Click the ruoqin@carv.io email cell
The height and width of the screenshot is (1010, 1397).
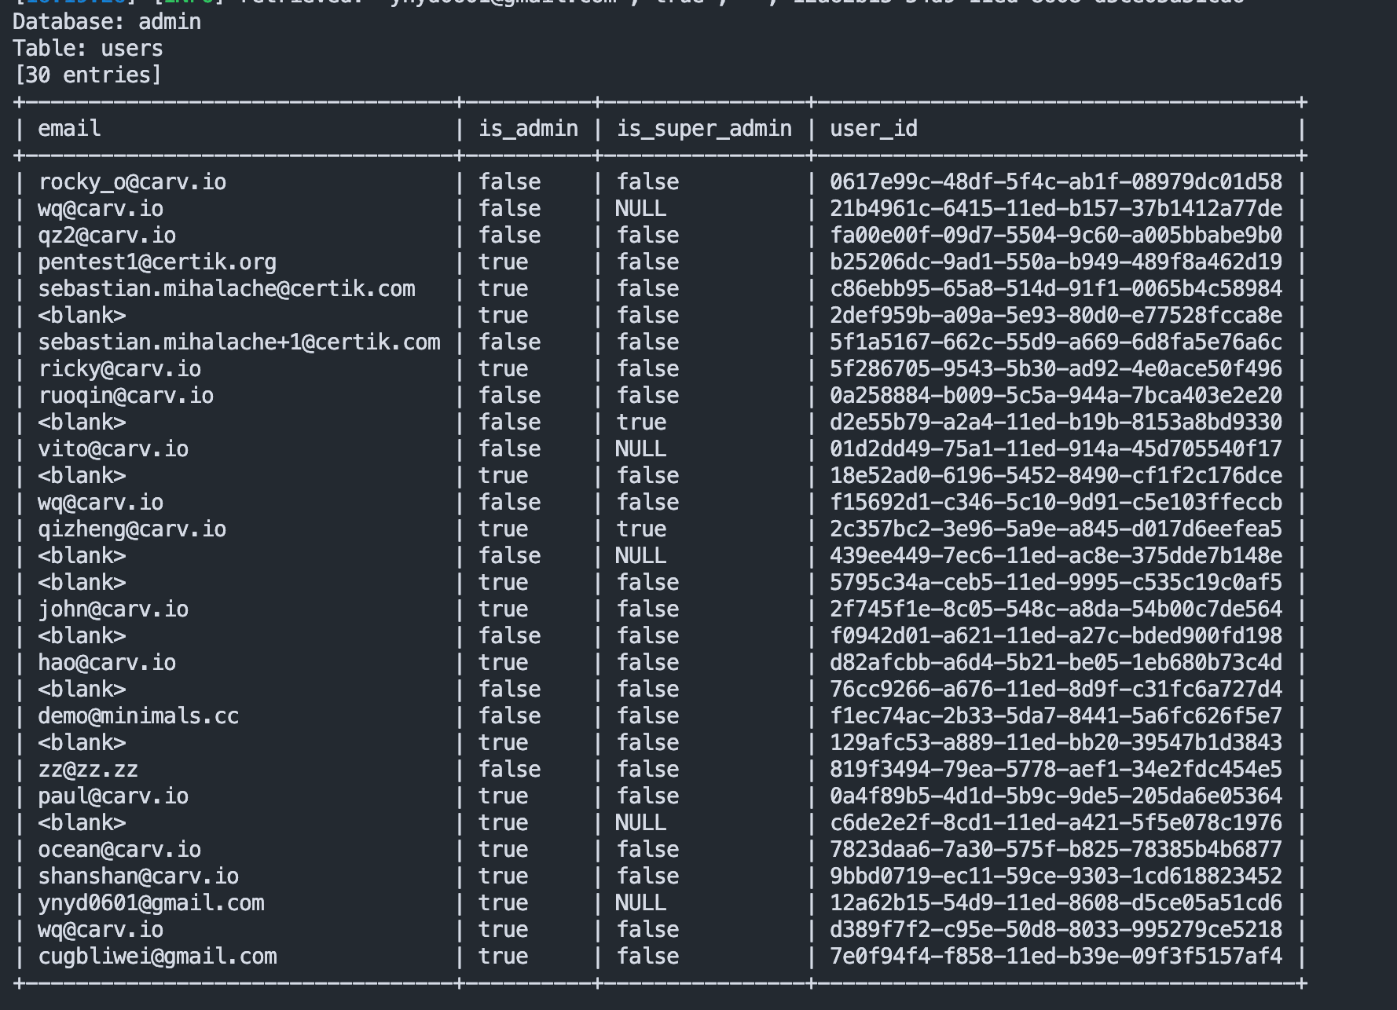[x=126, y=396]
